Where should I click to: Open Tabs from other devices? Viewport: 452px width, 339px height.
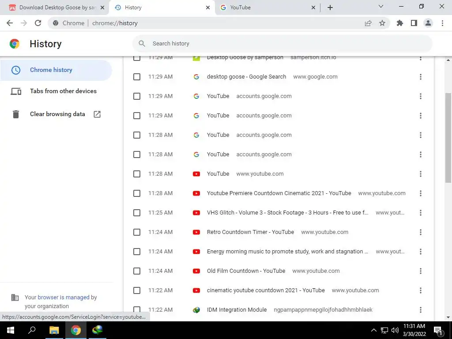(56, 91)
